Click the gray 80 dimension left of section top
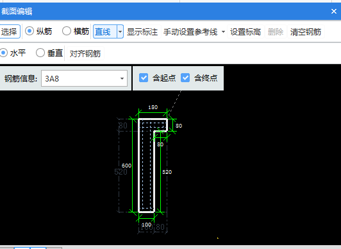The image size is (341, 249). [x=123, y=126]
